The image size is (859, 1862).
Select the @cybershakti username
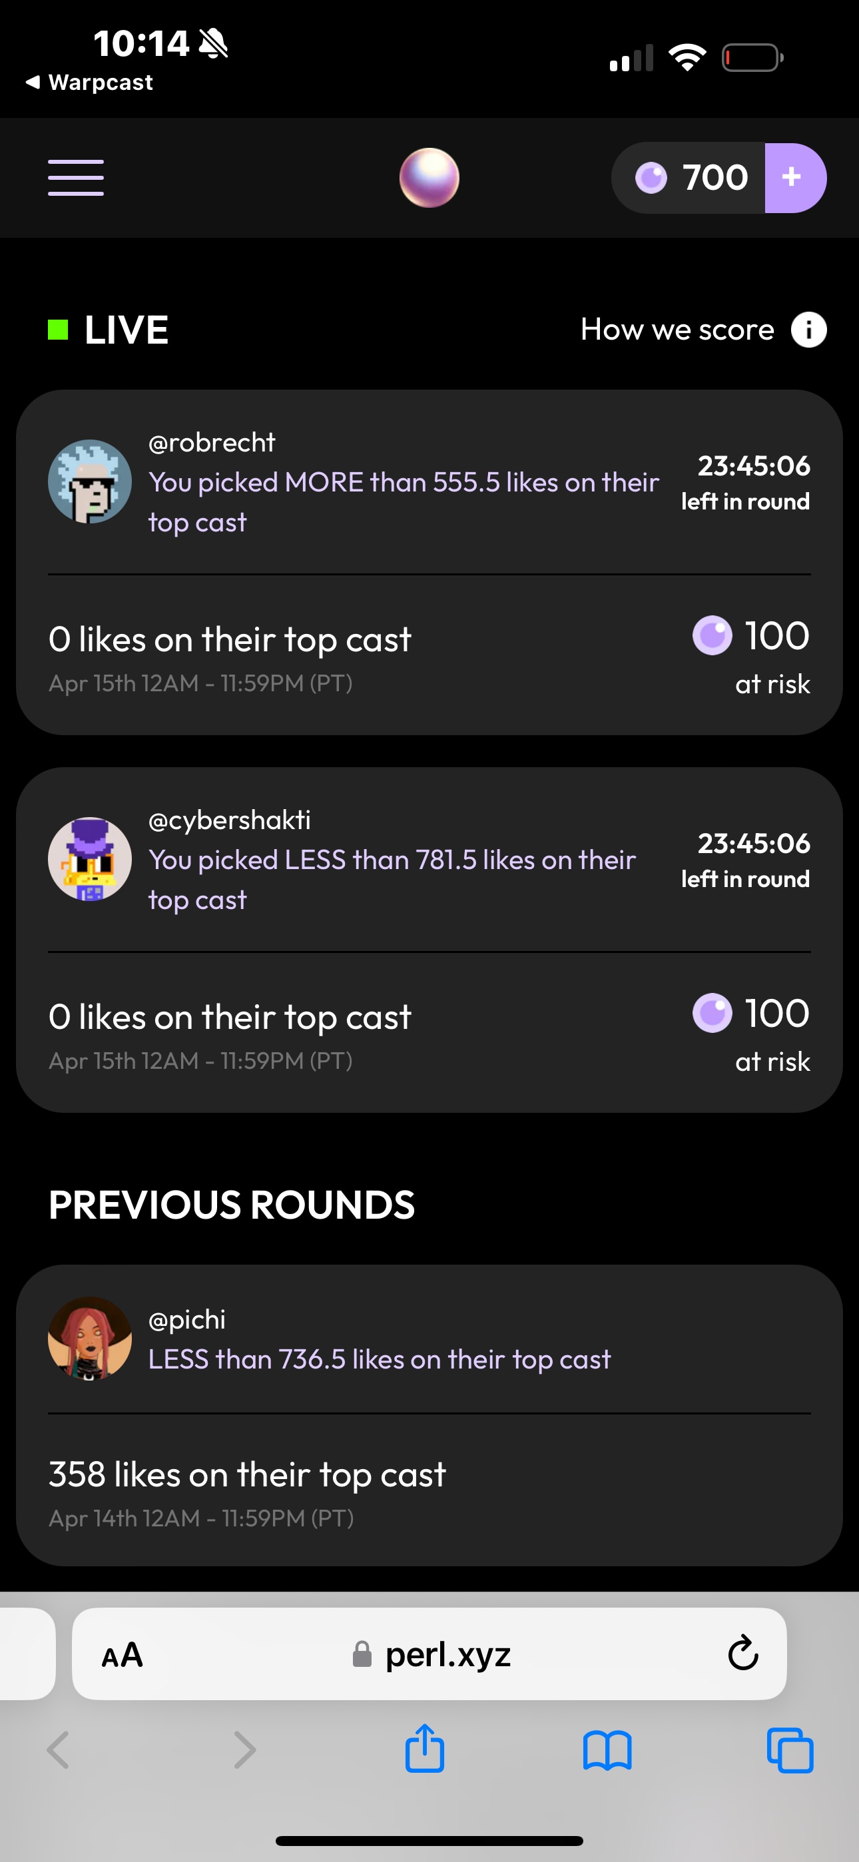pyautogui.click(x=229, y=820)
